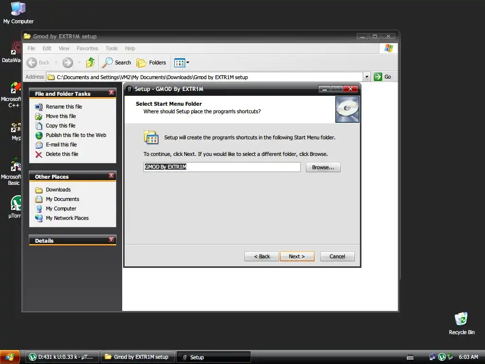Click the red X delete icon
Viewport: 485px width, 364px height.
tap(39, 155)
